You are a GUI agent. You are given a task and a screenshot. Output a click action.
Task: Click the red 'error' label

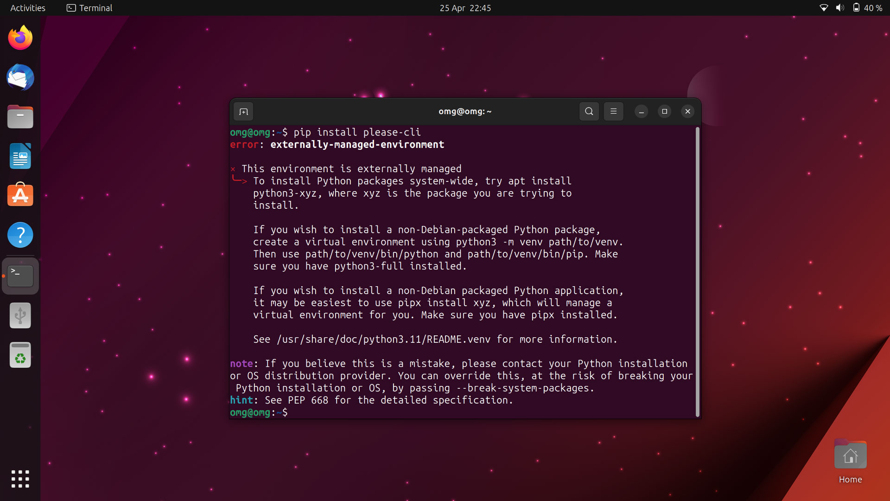244,145
